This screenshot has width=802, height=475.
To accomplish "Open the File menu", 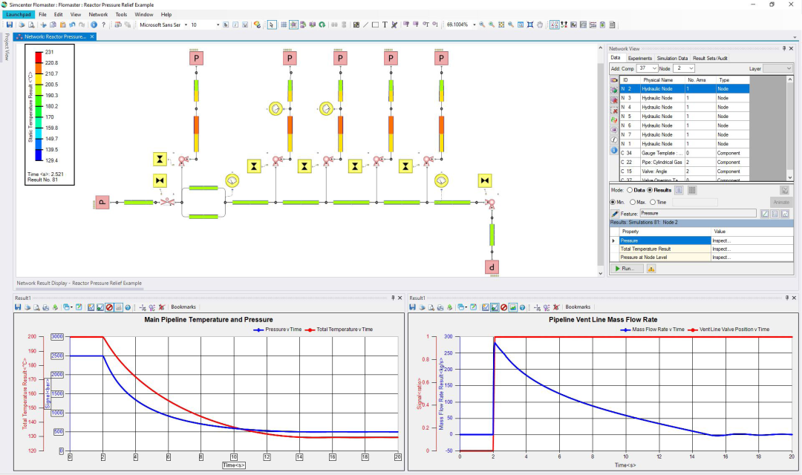I will pyautogui.click(x=42, y=14).
